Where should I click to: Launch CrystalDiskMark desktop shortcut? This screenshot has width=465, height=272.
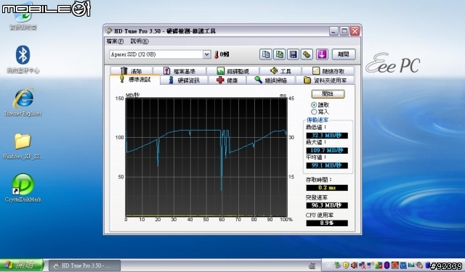[23, 184]
